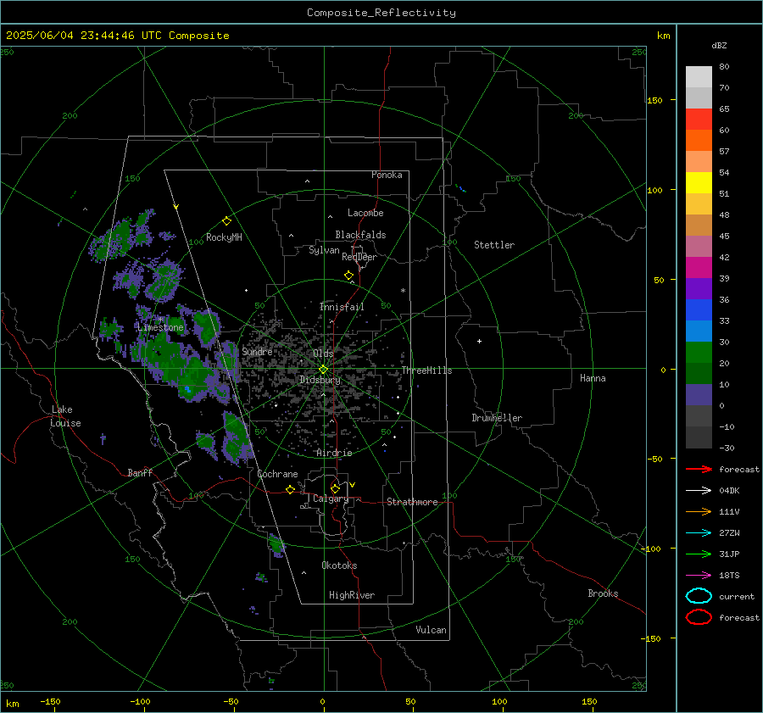Click the white plus marker west of Hanna
The width and height of the screenshot is (763, 713).
[479, 341]
